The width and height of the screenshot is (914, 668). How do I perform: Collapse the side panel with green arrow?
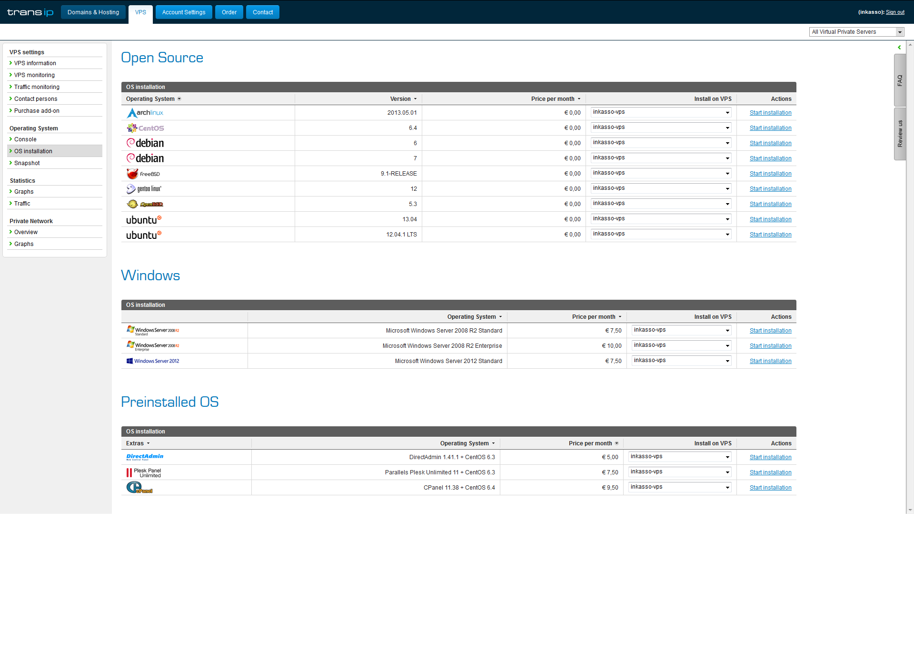coord(899,48)
